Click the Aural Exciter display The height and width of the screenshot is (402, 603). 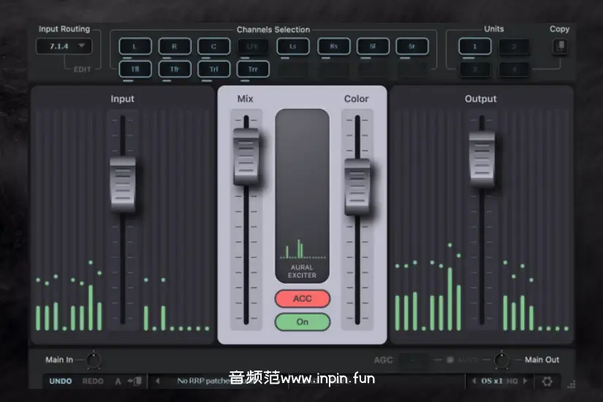303,196
